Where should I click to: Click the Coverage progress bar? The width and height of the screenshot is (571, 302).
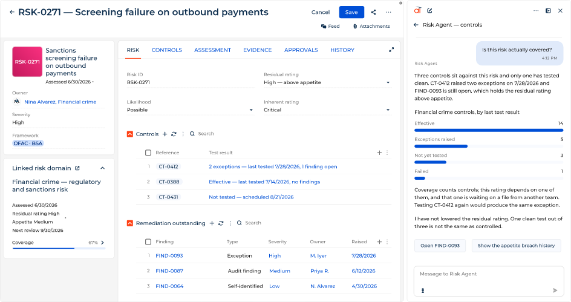point(59,248)
